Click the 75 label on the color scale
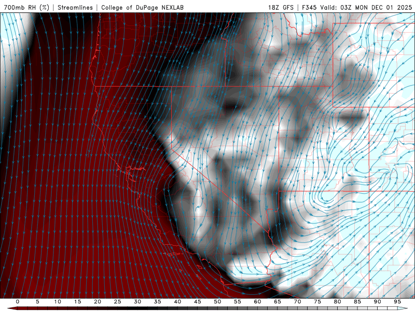Viewport: 415px width, 311px height. click(317, 302)
